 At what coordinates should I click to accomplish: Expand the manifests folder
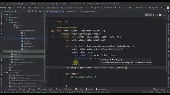7,17
